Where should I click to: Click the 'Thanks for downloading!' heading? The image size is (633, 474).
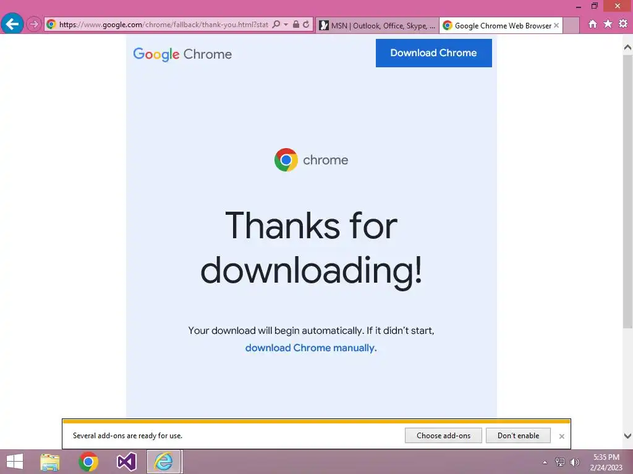[312, 249]
